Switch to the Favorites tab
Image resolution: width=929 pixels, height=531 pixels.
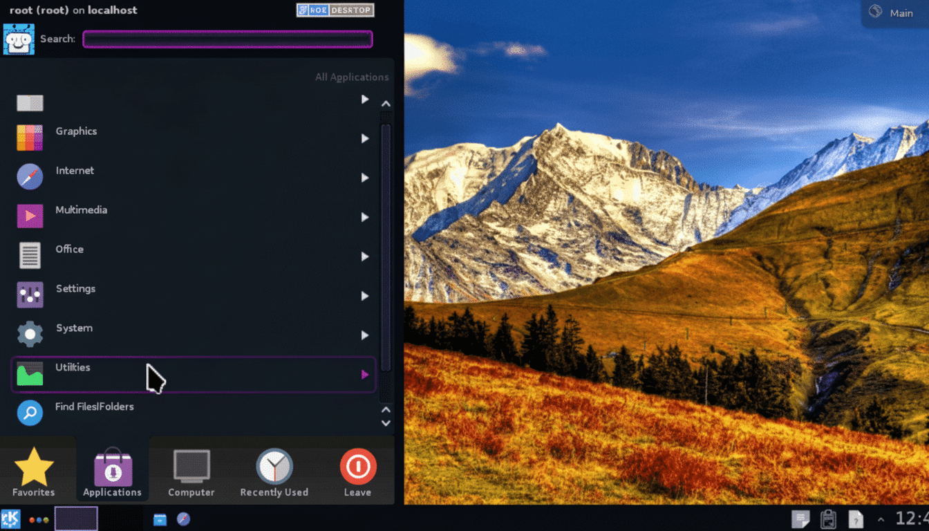click(x=33, y=473)
